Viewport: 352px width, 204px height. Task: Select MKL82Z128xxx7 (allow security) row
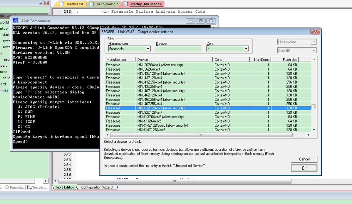208,108
